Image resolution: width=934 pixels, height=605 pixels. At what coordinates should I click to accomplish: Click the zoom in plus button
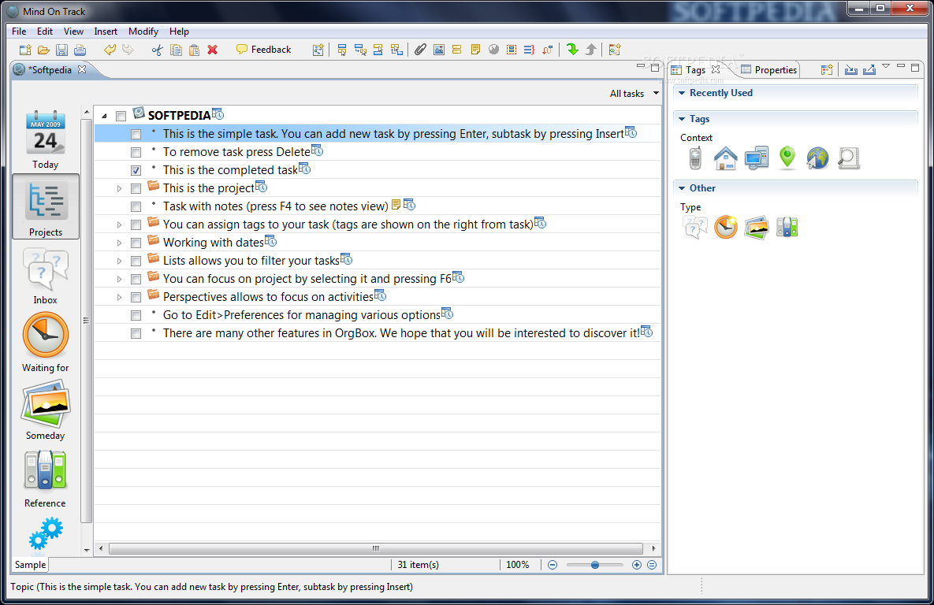click(637, 565)
